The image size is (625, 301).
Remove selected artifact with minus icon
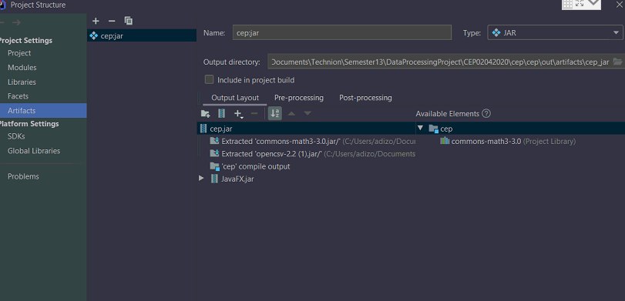(112, 21)
